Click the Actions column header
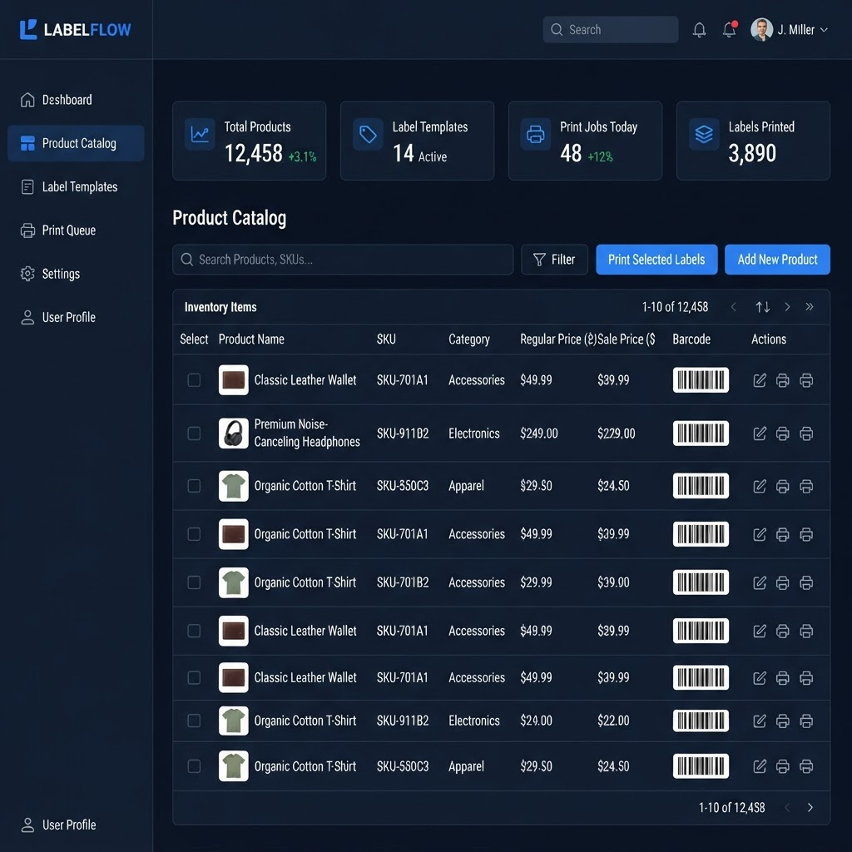Viewport: 852px width, 852px height. point(768,339)
